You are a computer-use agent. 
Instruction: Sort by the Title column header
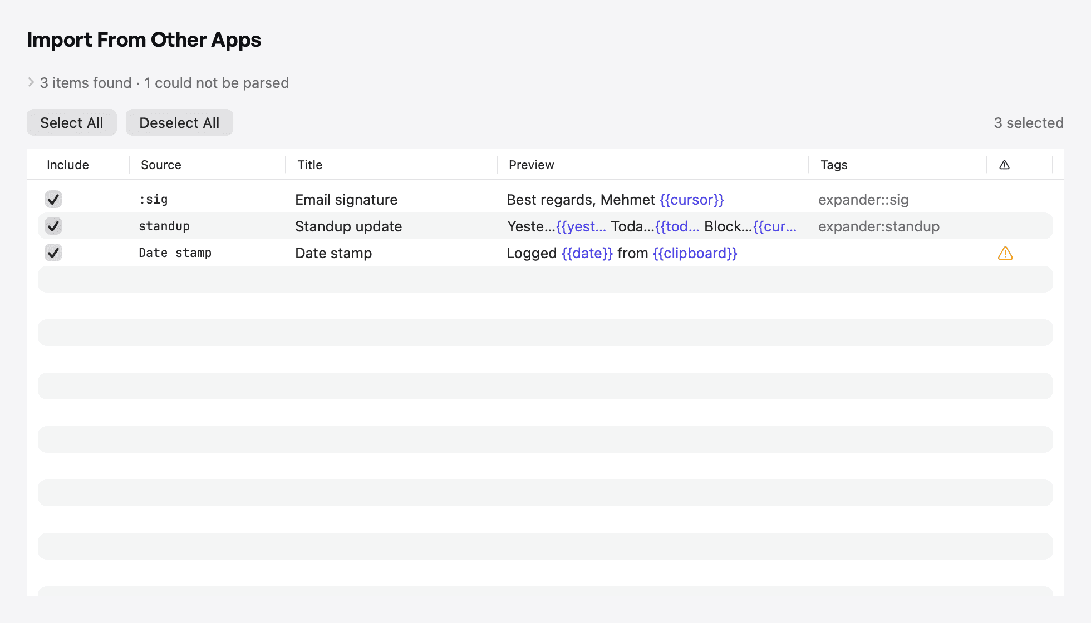coord(309,165)
